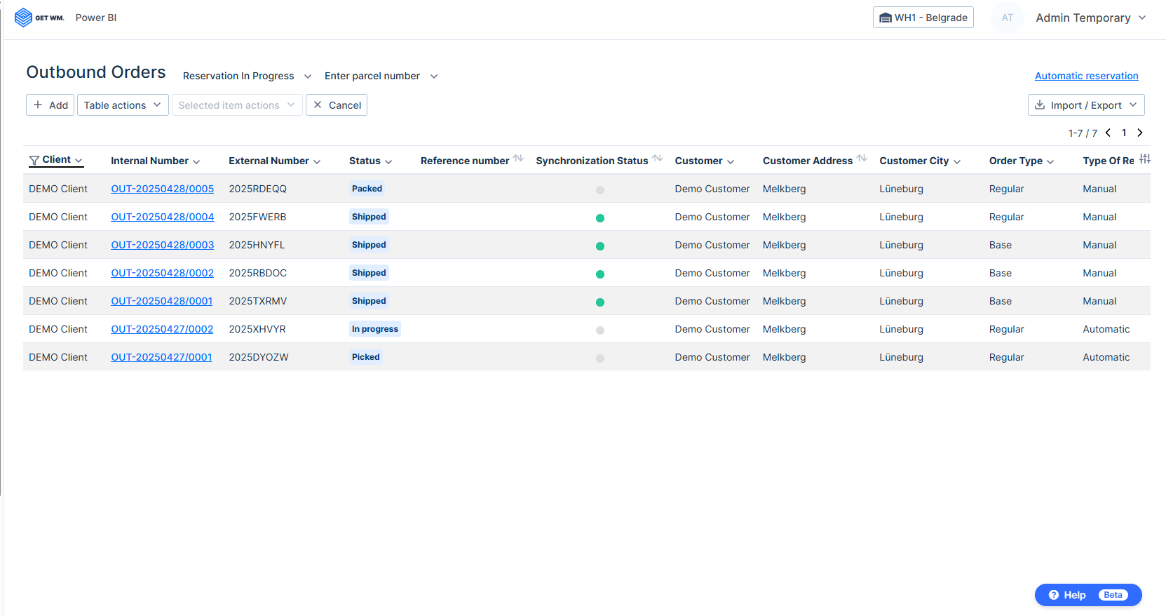Click the 1-7 / 7 record count

[x=1083, y=133]
